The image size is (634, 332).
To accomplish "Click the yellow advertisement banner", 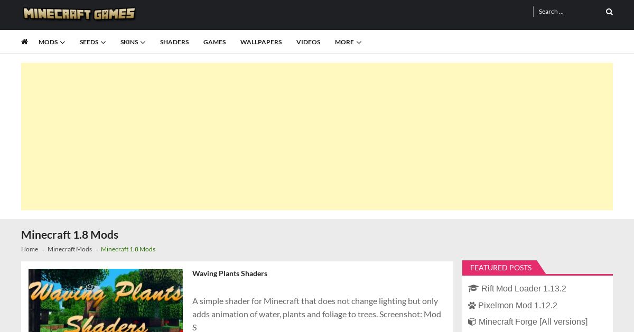I will click(x=317, y=136).
